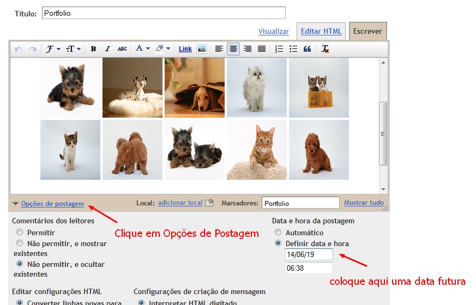The width and height of the screenshot is (476, 305).
Task: Toggle bold formatting
Action: tap(93, 49)
